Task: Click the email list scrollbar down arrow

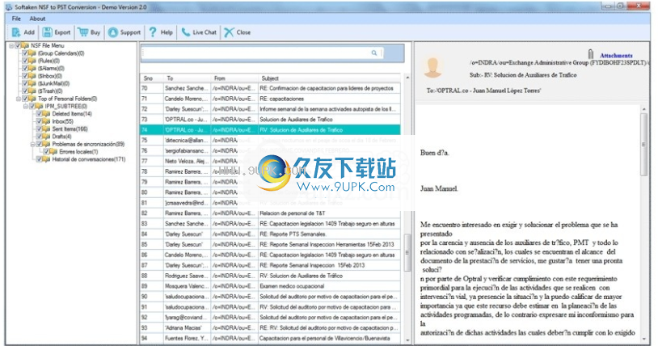Action: pos(407,340)
